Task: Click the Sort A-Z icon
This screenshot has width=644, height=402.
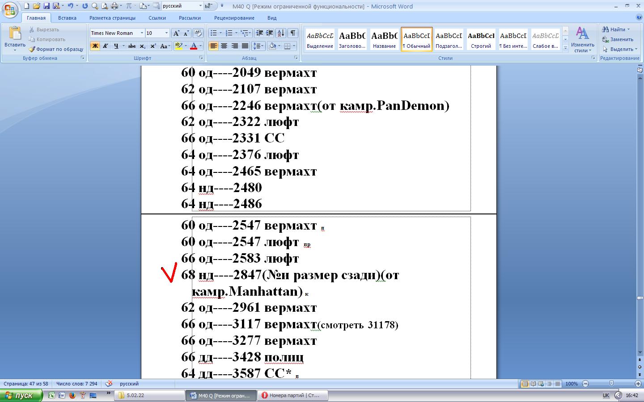Action: [x=280, y=33]
